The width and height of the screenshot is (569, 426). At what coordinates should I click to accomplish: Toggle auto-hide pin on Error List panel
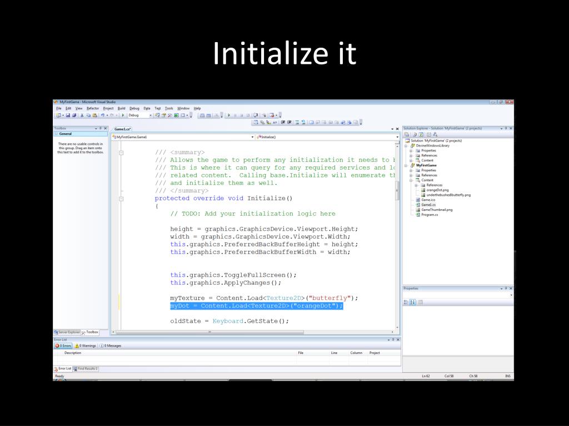click(393, 339)
